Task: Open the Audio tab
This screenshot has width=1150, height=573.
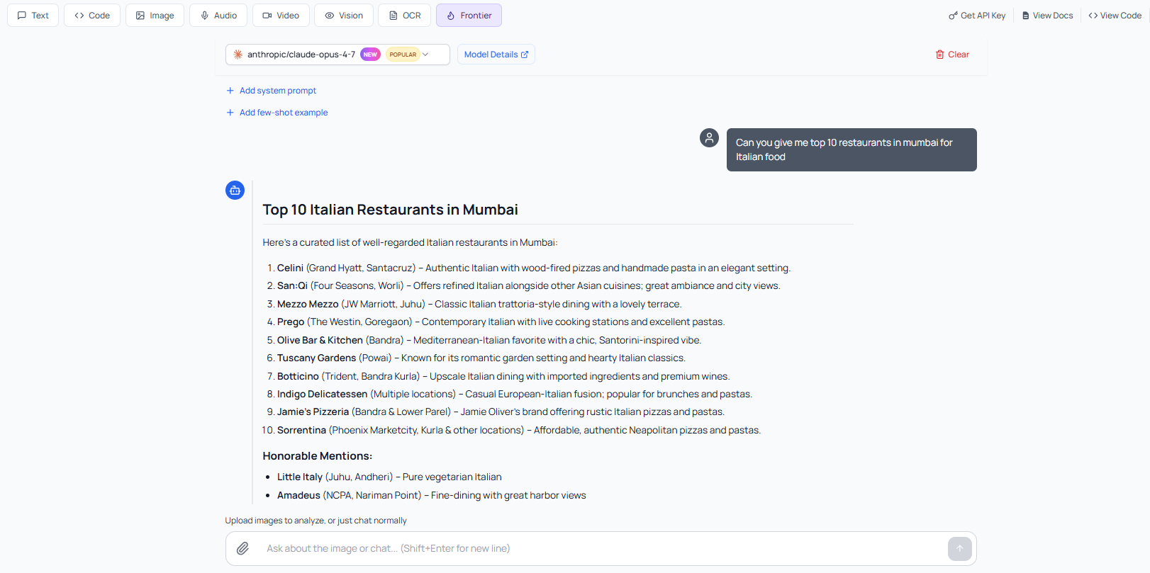Action: point(218,16)
